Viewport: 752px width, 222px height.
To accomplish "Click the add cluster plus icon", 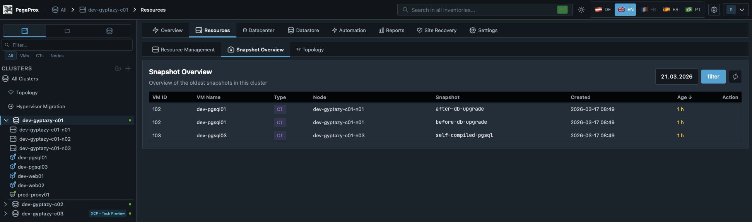I will click(128, 68).
